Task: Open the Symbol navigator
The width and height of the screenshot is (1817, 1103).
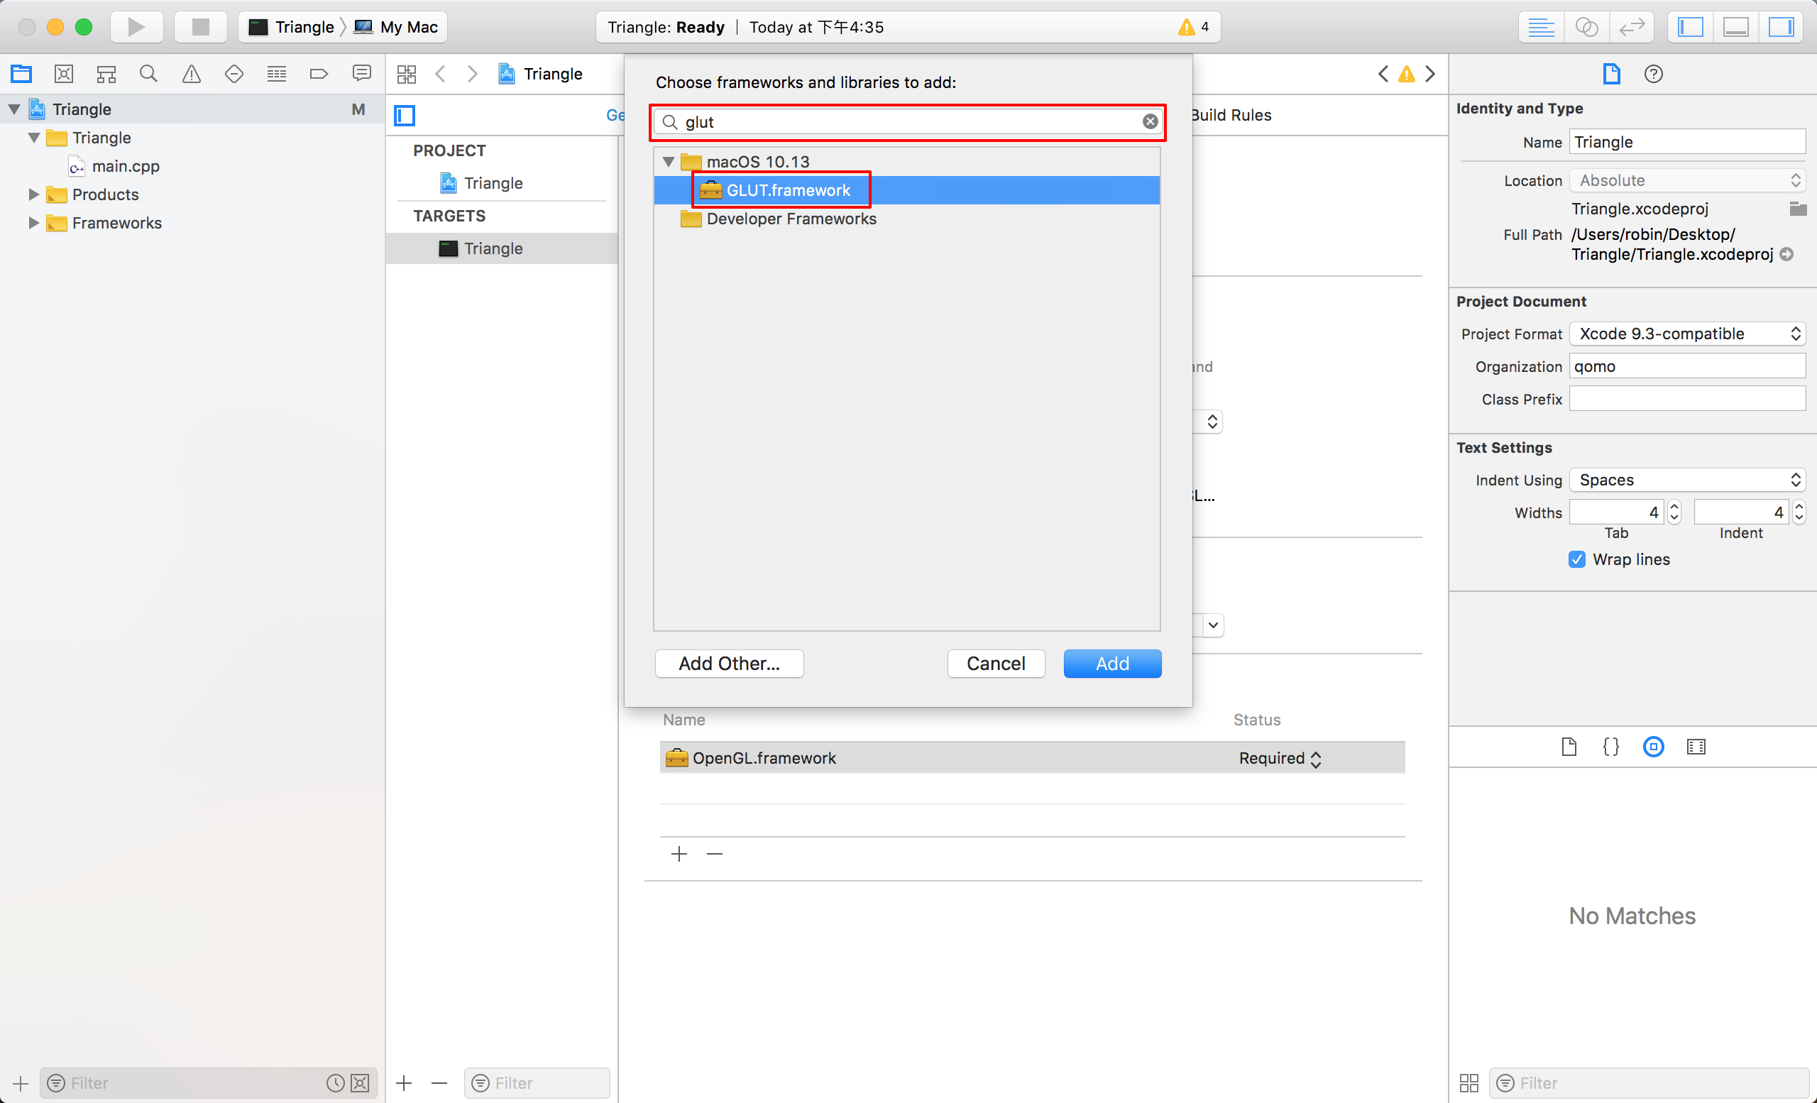Action: tap(106, 74)
